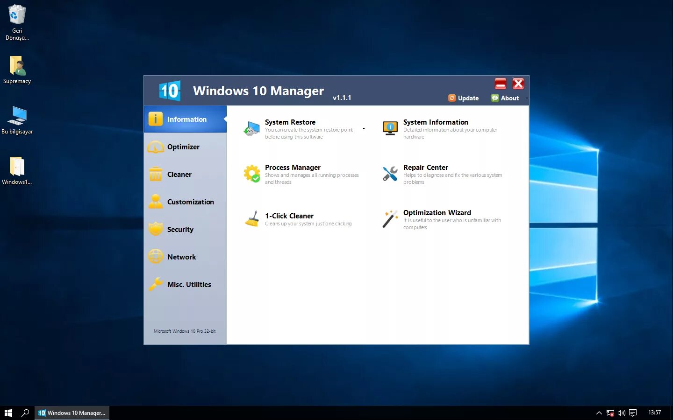
Task: Click the Customization user icon
Action: [x=156, y=202]
